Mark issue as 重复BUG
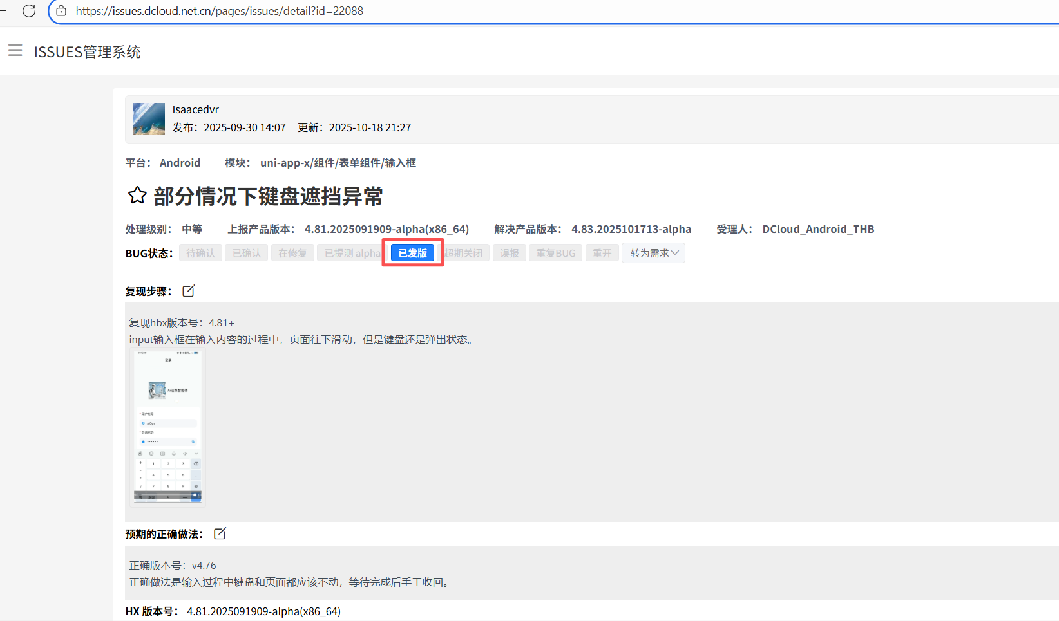Screen dimensions: 1059x621 click(555, 253)
